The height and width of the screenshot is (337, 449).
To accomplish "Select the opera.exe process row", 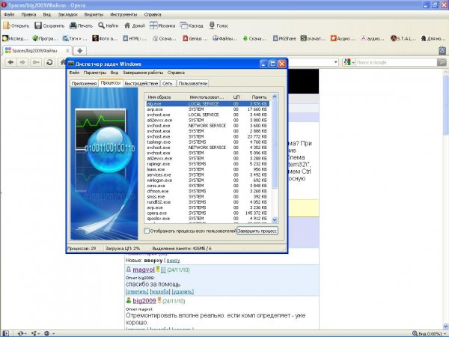I will 207,213.
